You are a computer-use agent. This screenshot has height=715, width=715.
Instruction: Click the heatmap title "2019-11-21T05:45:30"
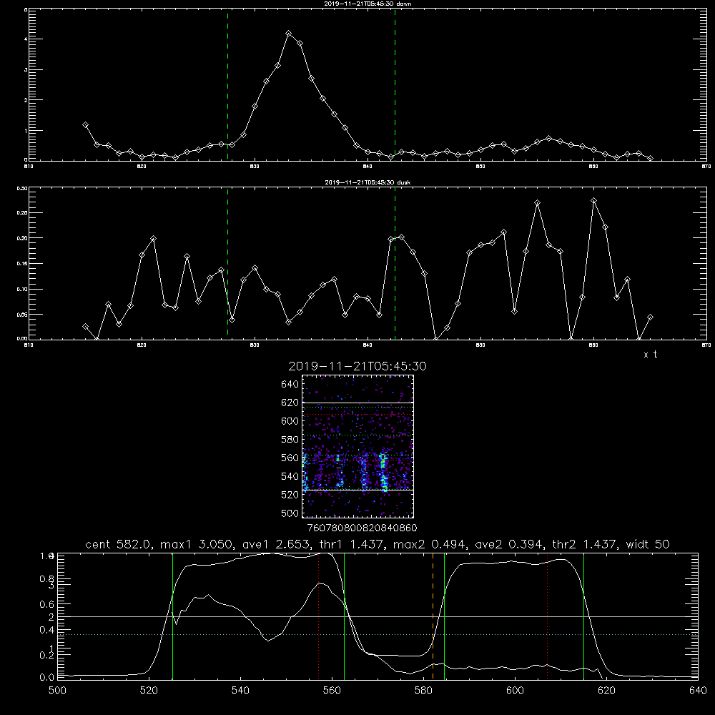(x=357, y=366)
